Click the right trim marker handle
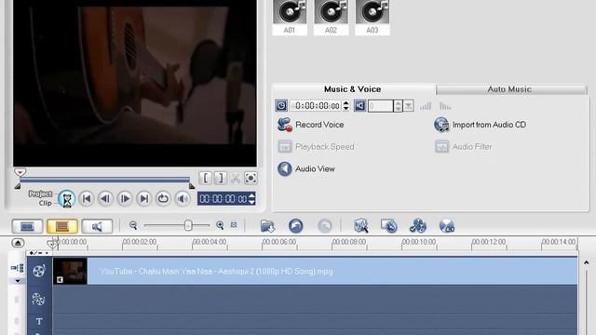The width and height of the screenshot is (596, 335). tap(192, 186)
